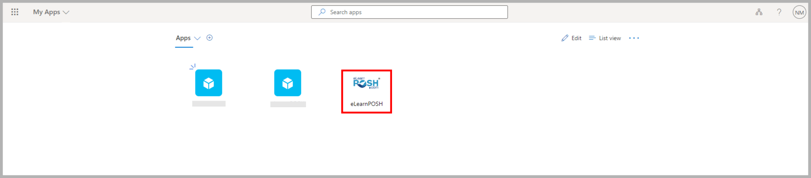Switch to List view

click(x=605, y=38)
